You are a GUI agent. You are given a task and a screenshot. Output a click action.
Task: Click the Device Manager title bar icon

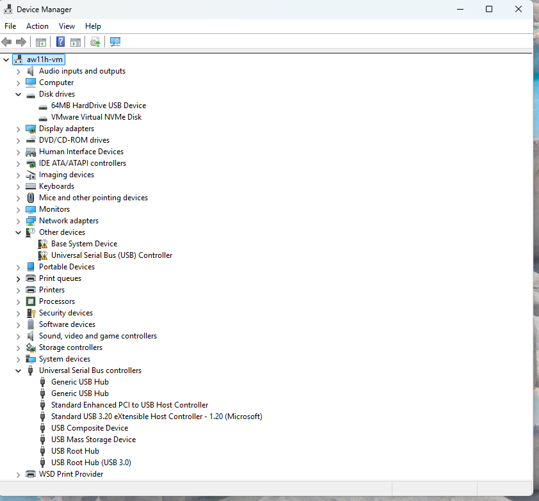tap(8, 9)
